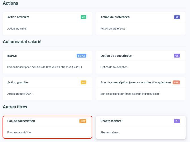Select the Option de souscription card title
This screenshot has width=190, height=142.
(116, 56)
